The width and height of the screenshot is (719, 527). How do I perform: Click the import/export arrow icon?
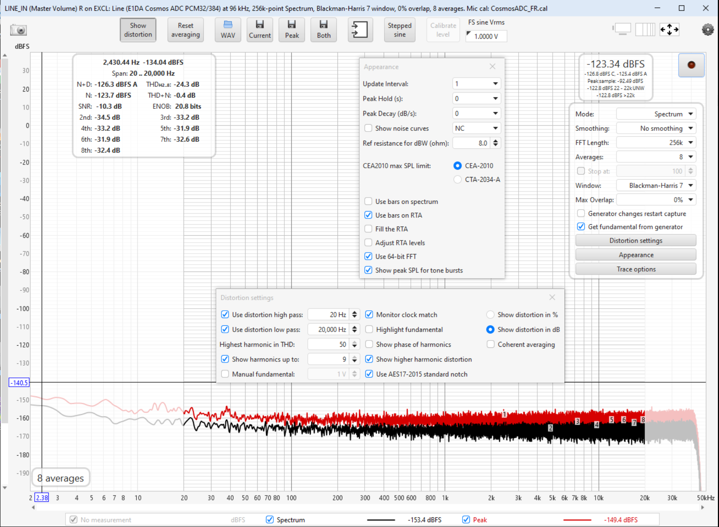click(360, 30)
